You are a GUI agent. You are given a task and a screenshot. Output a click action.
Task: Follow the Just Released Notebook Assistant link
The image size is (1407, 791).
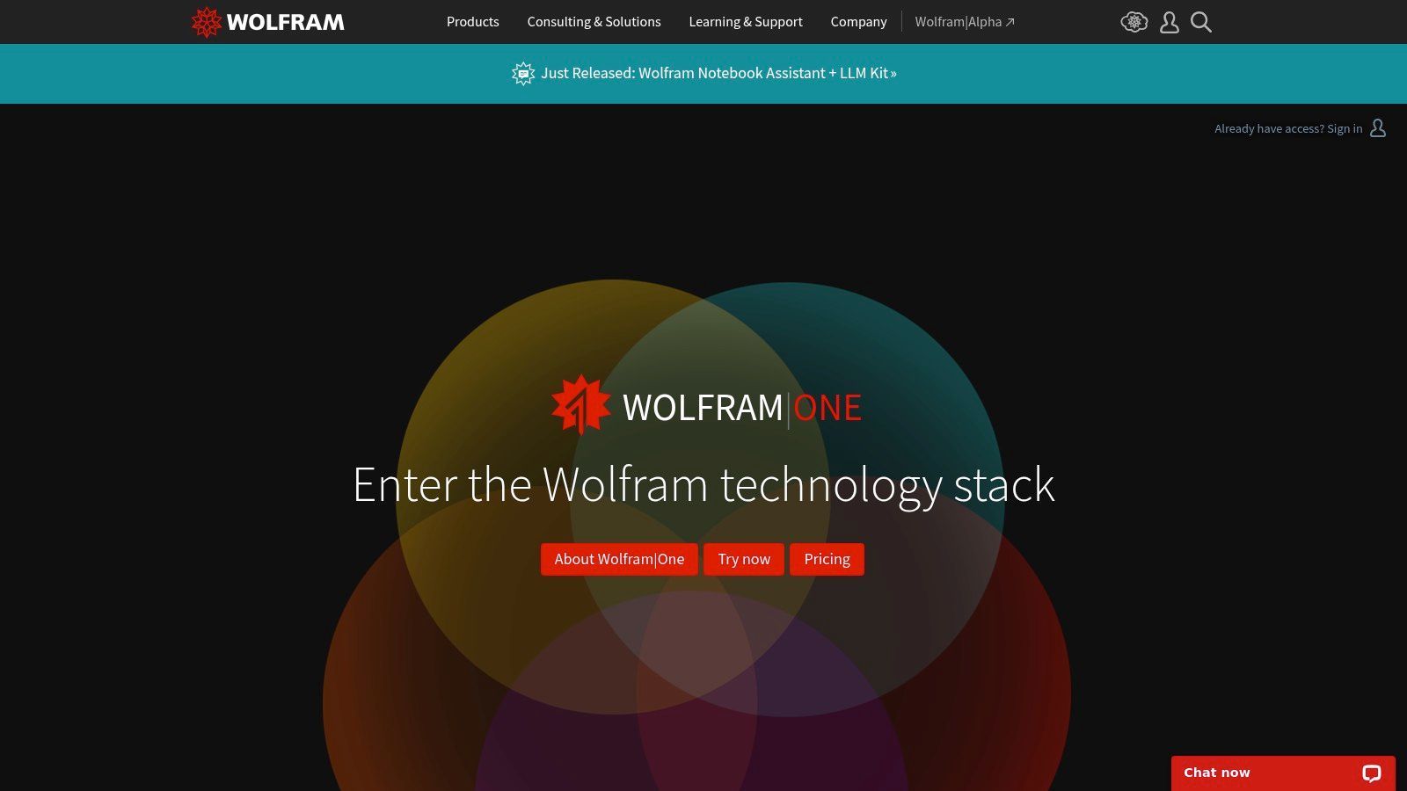718,73
